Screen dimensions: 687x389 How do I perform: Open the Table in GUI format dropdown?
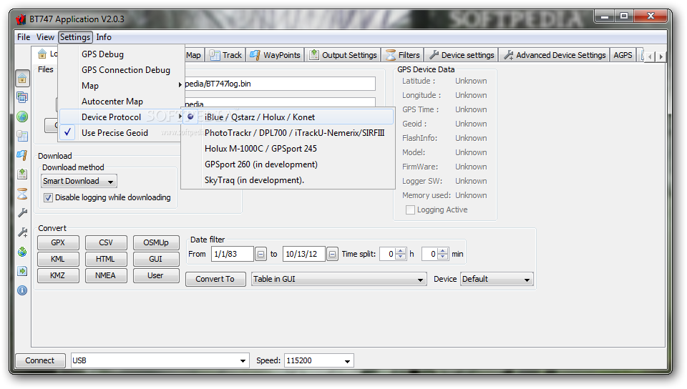click(338, 279)
